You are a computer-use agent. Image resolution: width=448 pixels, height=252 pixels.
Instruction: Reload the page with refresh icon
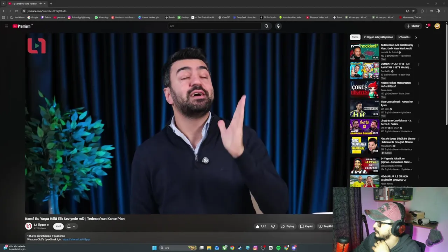(16, 11)
